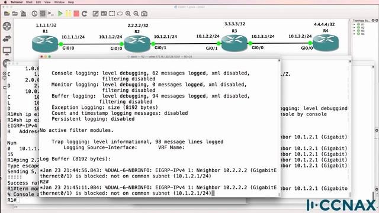The width and height of the screenshot is (379, 213).
Task: Click the 2.2.2.2/32 label above R2
Action: click(x=138, y=25)
